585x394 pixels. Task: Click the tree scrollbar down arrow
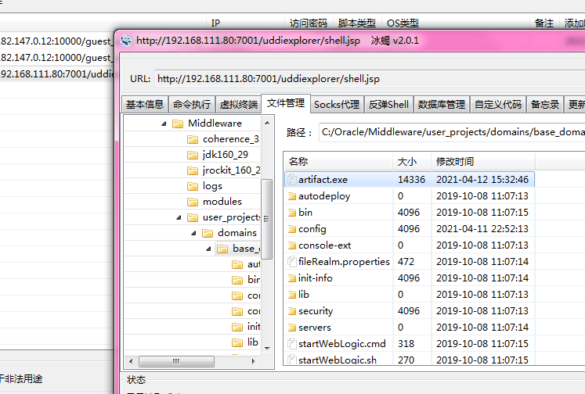[x=267, y=349]
